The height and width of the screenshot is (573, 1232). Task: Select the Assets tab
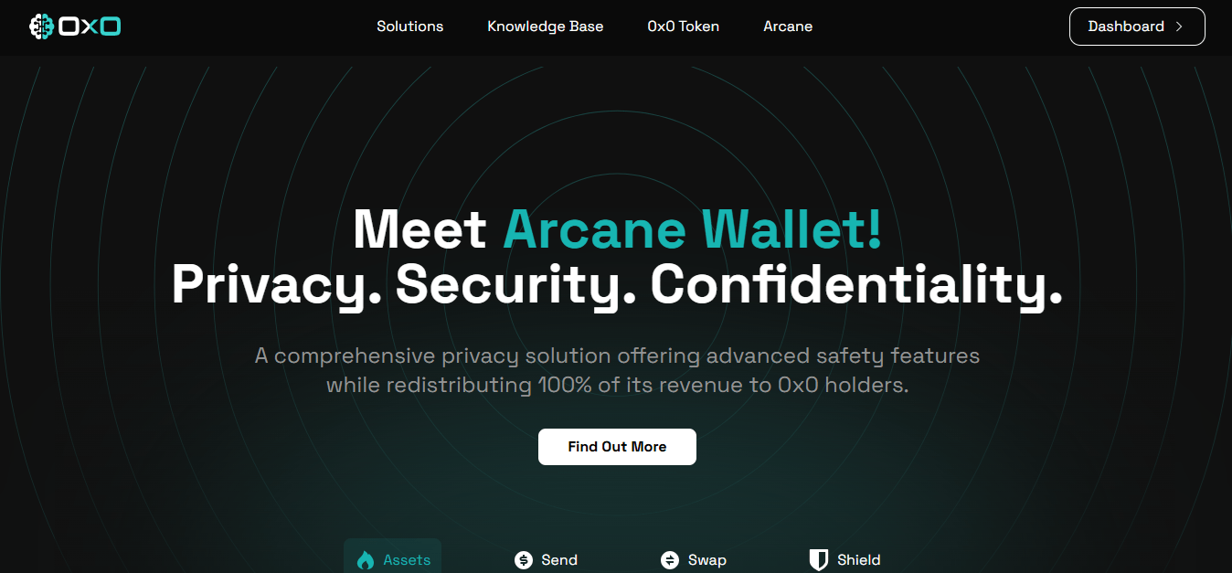[x=392, y=559]
